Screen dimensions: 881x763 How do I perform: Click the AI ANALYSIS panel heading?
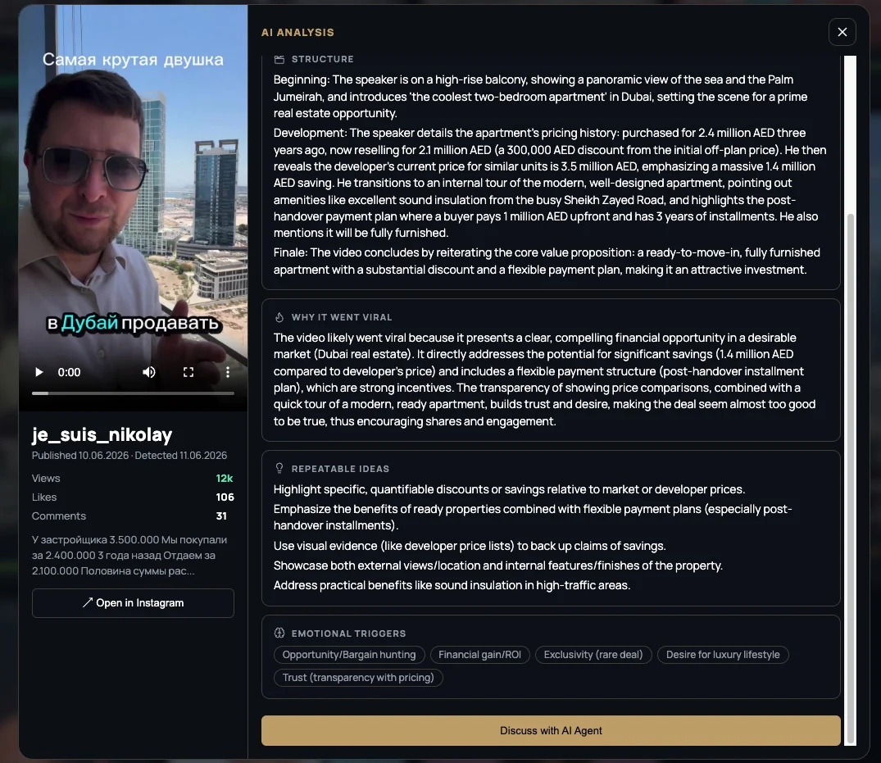coord(297,33)
